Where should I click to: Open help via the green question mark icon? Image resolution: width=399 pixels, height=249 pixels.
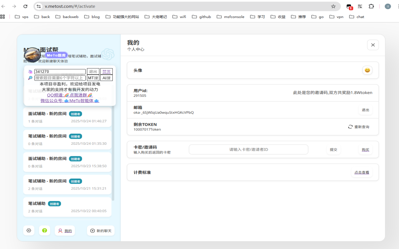click(x=45, y=231)
